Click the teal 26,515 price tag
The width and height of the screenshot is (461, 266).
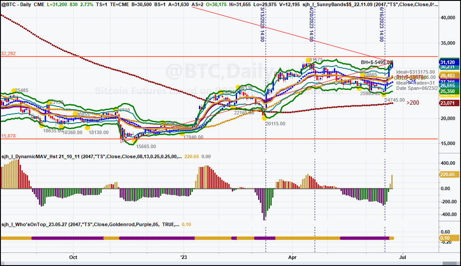(x=449, y=85)
